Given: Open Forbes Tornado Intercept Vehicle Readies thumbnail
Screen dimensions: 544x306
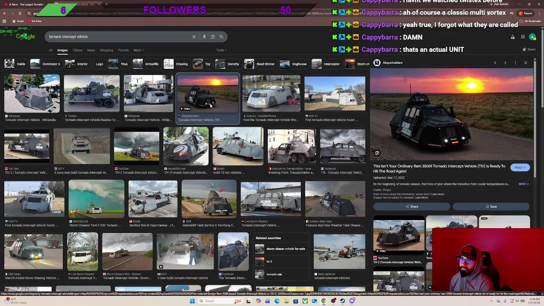Looking at the screenshot, I should 91,94.
